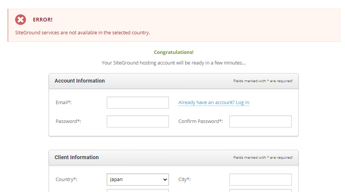
Task: Click the 'Password*:' label
Action: (68, 121)
